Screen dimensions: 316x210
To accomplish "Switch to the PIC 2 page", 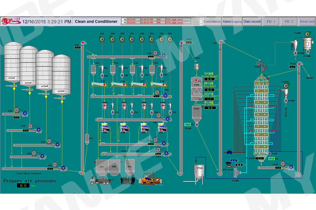I will click(x=289, y=22).
